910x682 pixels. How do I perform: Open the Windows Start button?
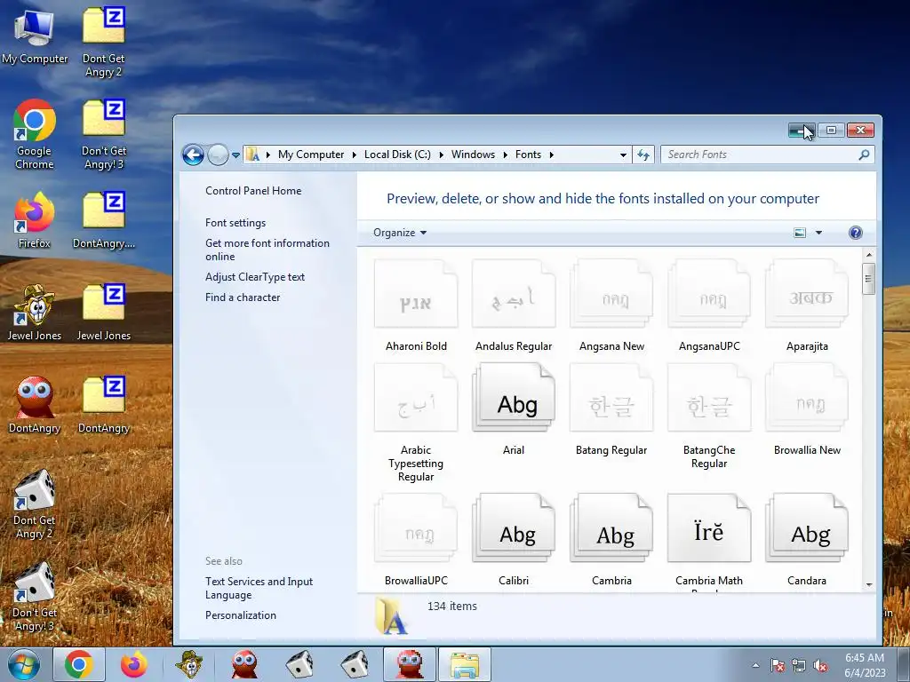(x=23, y=664)
